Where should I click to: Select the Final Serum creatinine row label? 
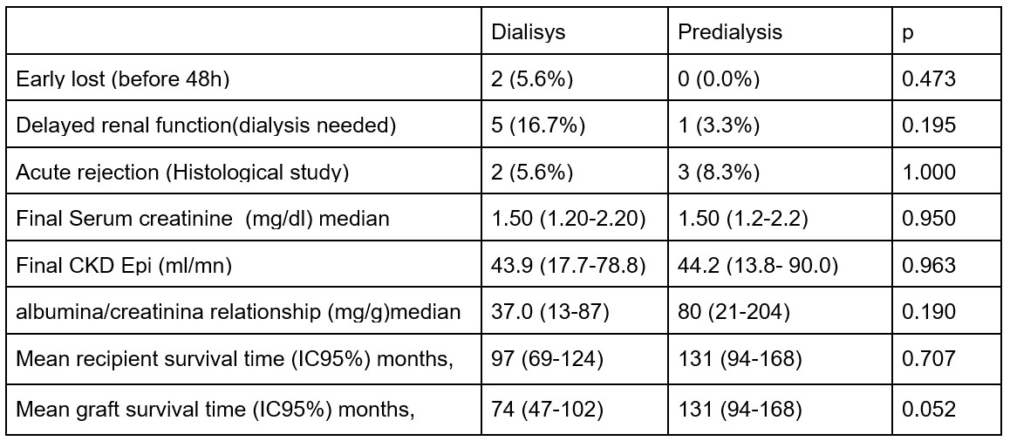tap(202, 218)
